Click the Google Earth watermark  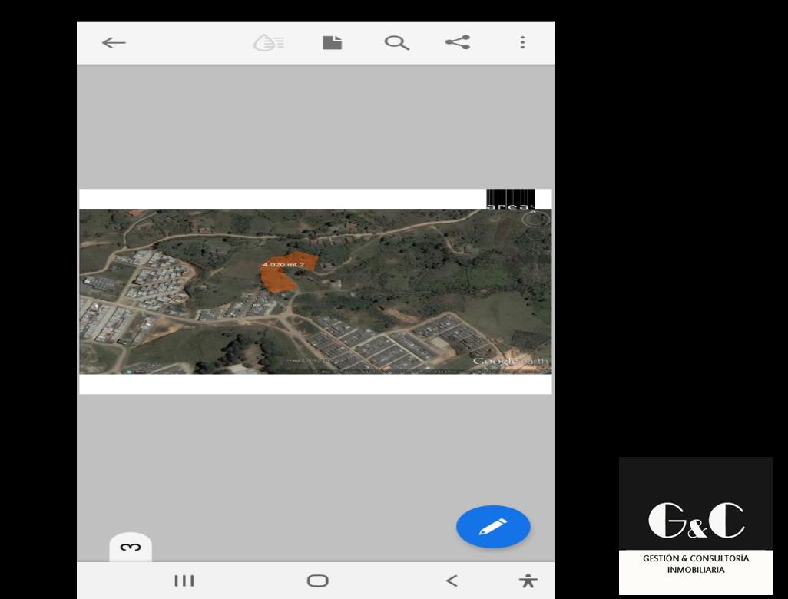tap(510, 361)
